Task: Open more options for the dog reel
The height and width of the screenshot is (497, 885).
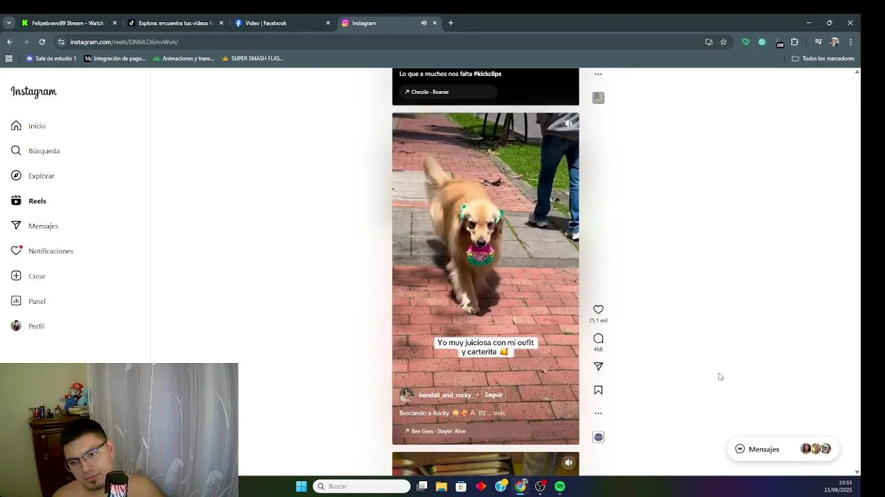Action: [598, 413]
